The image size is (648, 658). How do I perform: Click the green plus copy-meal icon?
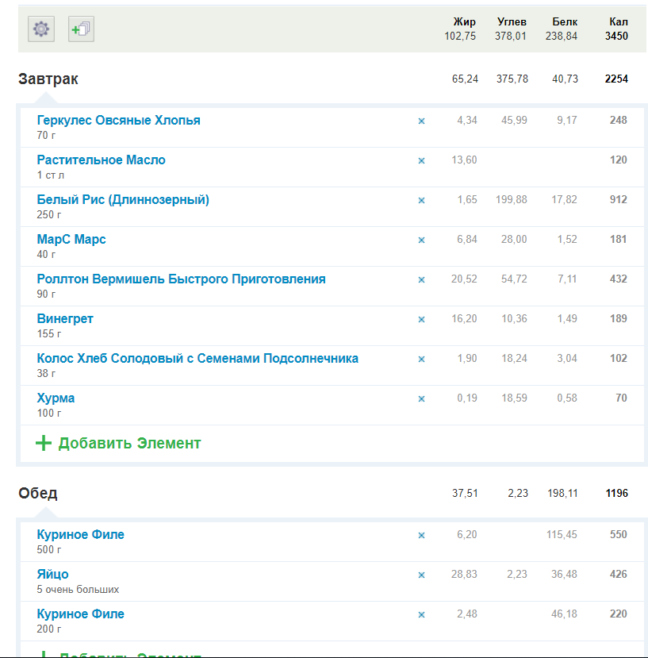(81, 29)
